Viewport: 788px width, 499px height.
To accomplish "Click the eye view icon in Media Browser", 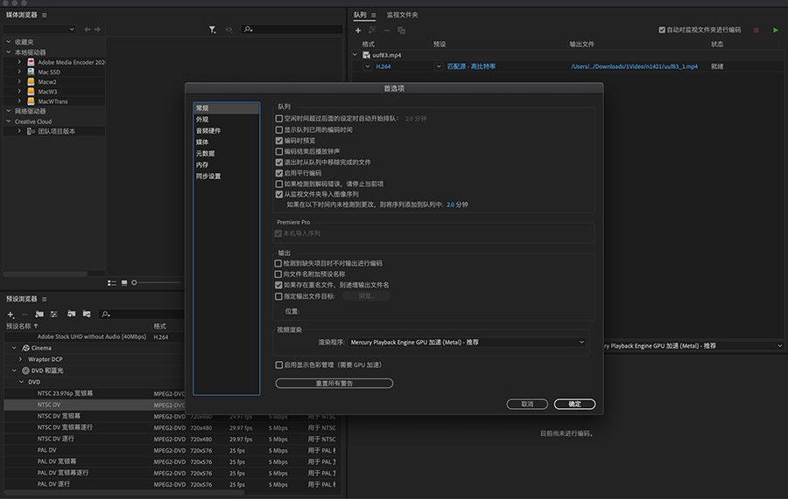I will [x=229, y=30].
